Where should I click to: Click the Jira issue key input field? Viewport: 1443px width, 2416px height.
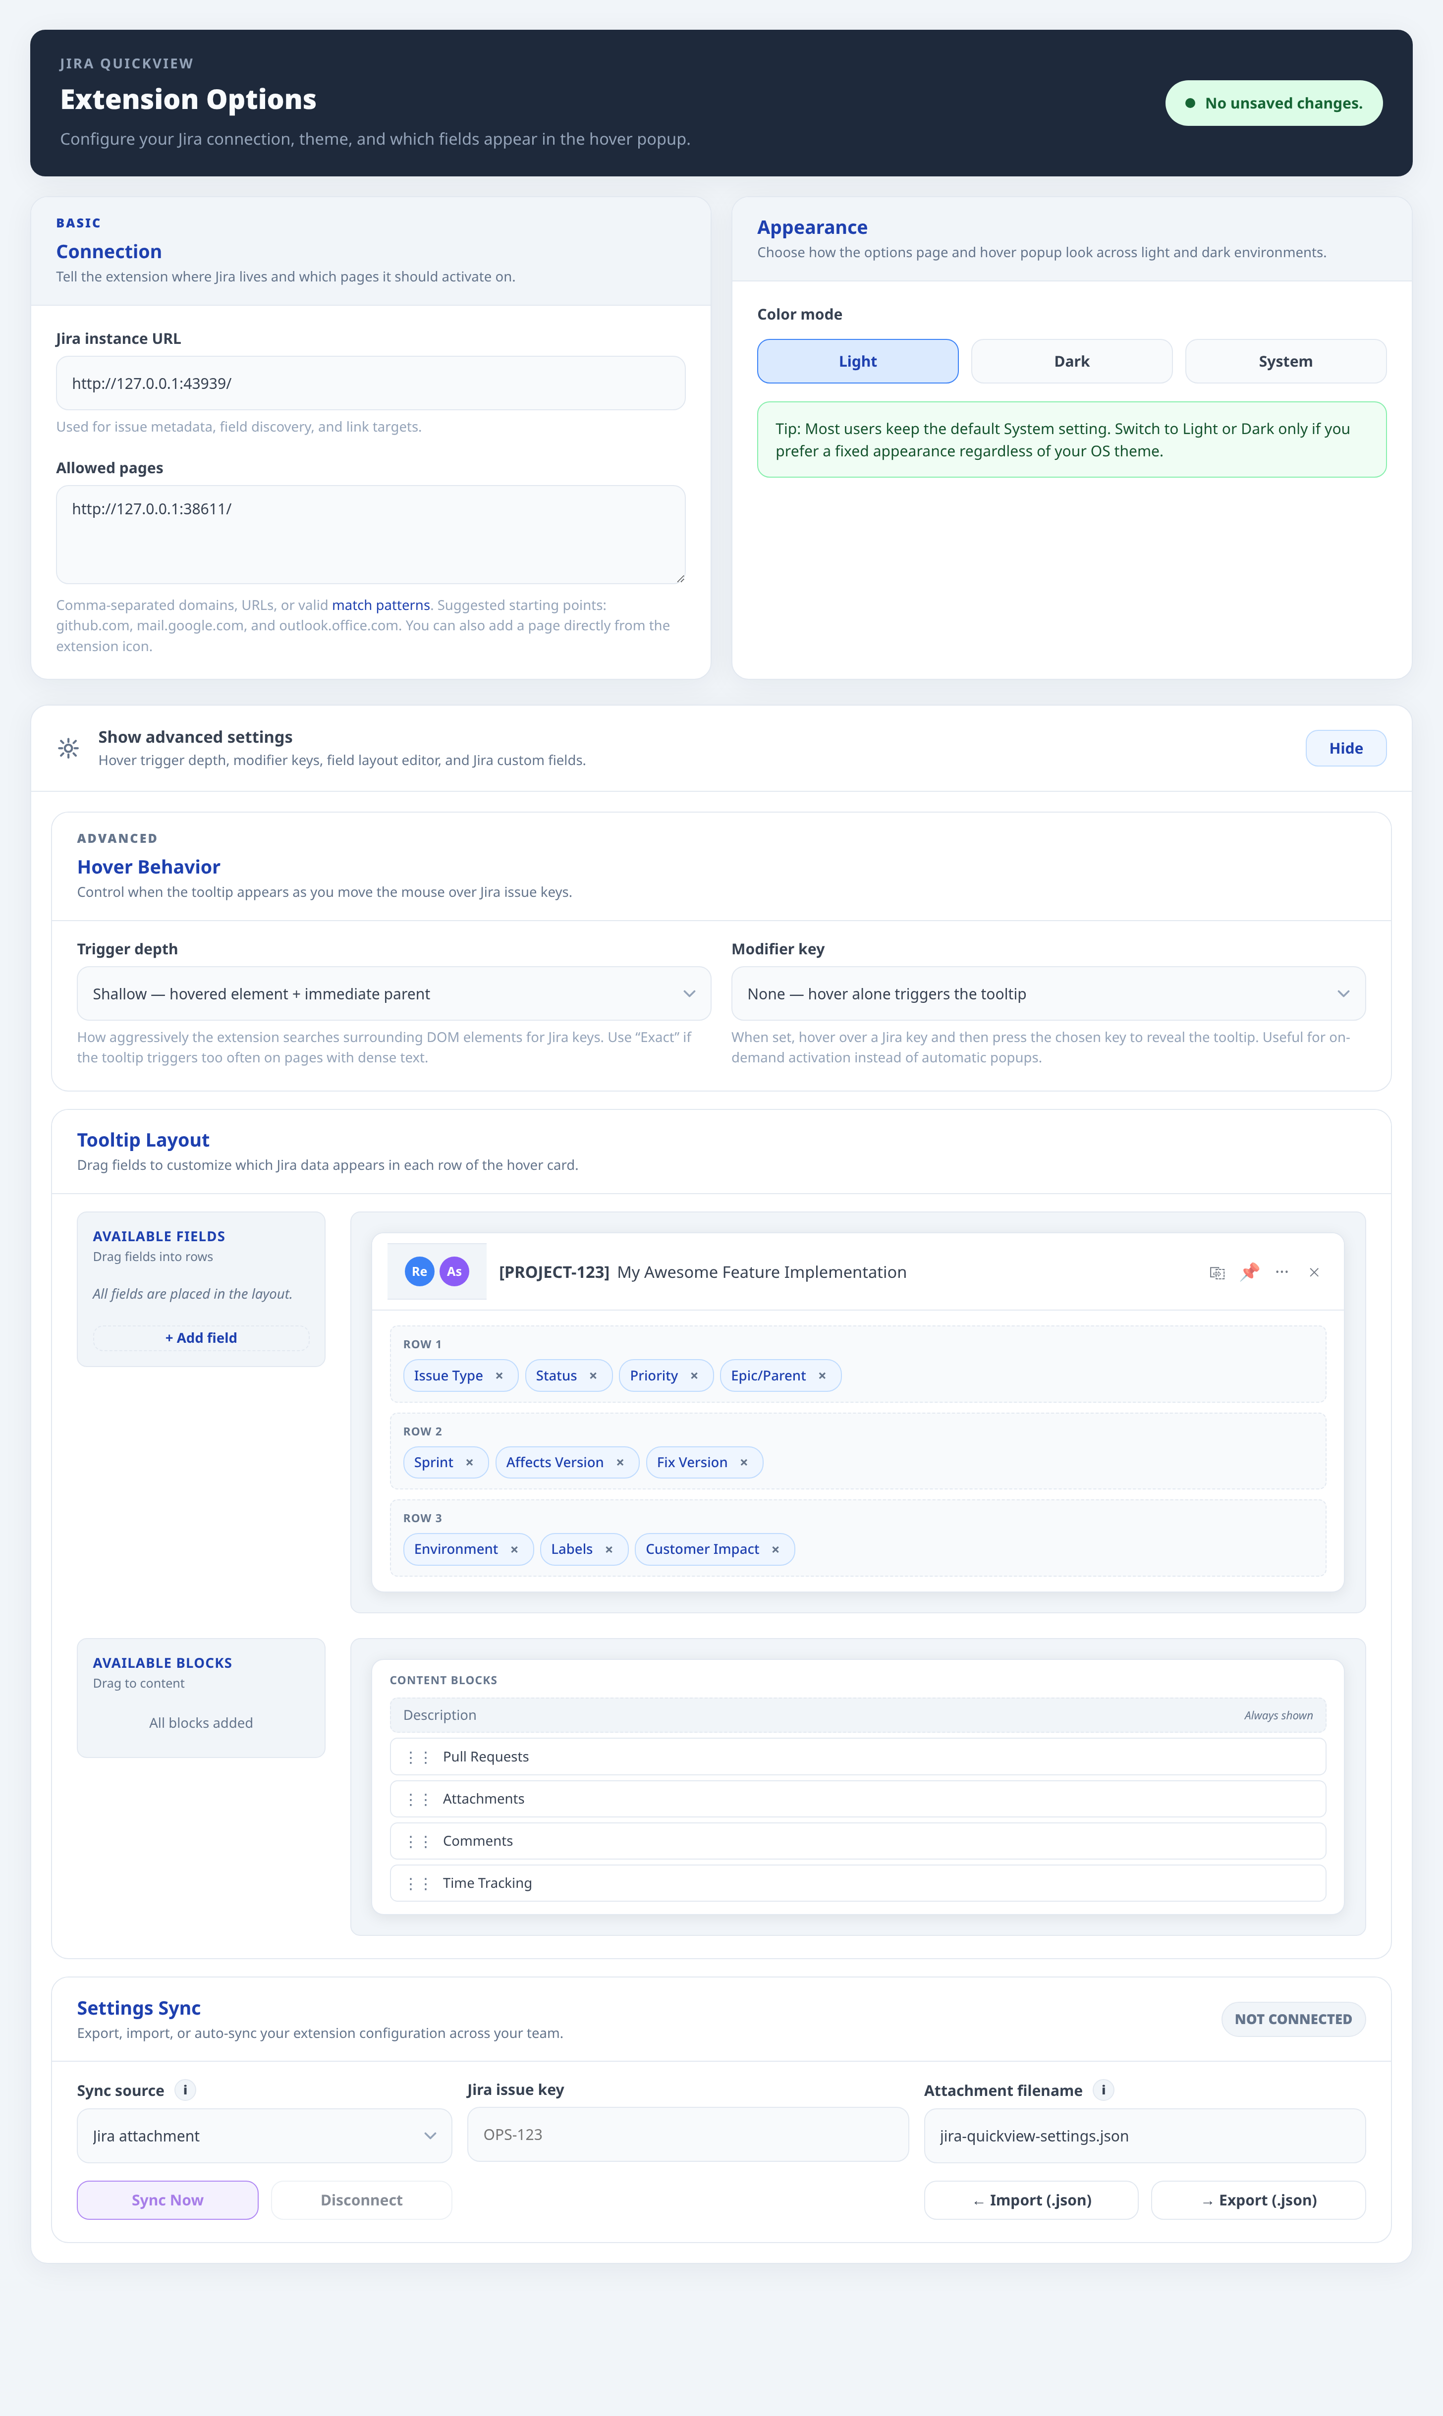point(686,2135)
